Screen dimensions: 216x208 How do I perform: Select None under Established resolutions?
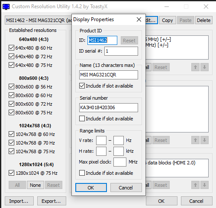coord(35,185)
